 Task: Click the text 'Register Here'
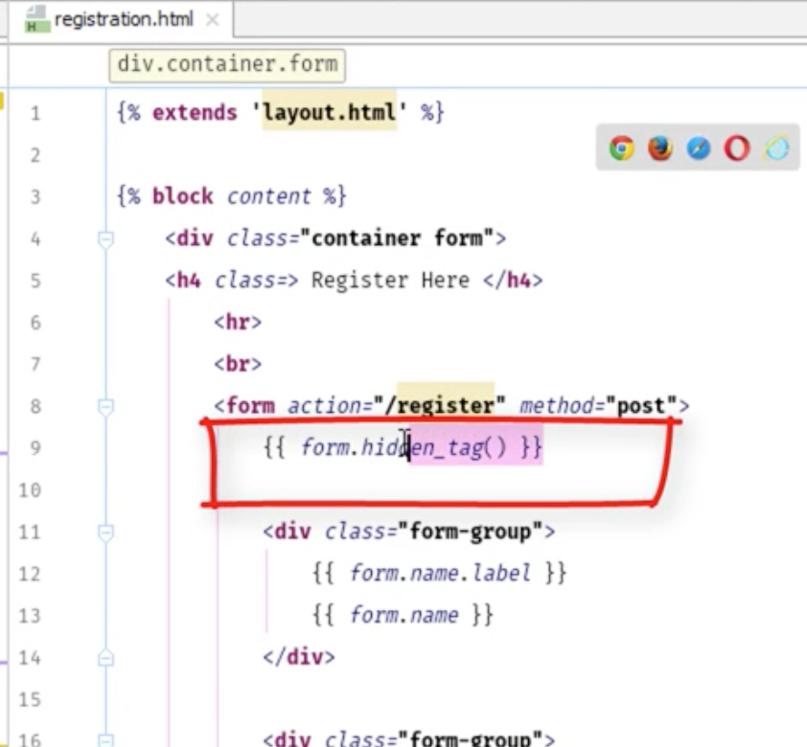(390, 281)
